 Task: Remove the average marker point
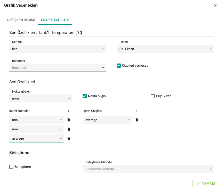(69, 138)
